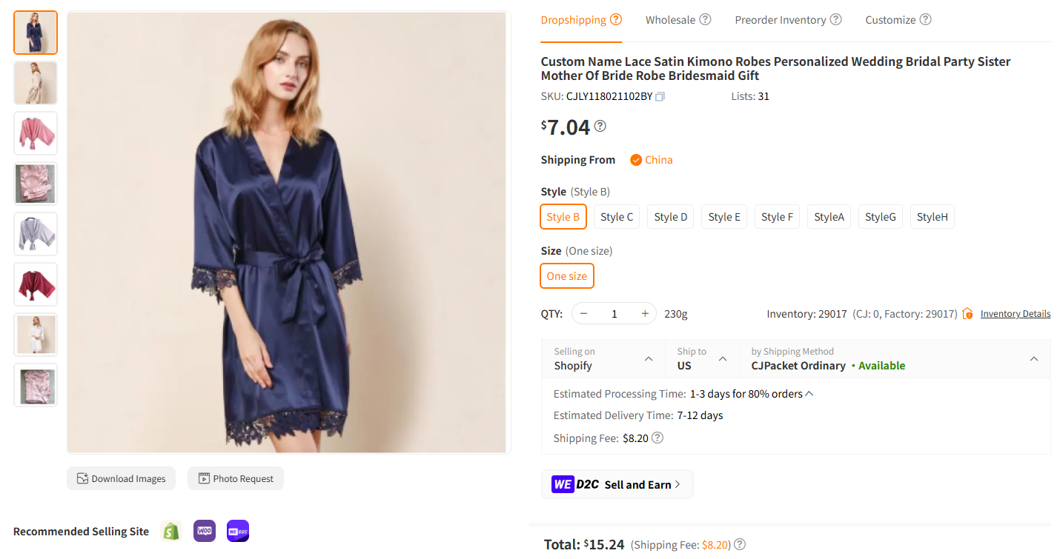1060x559 pixels.
Task: Select Style D option
Action: [669, 216]
